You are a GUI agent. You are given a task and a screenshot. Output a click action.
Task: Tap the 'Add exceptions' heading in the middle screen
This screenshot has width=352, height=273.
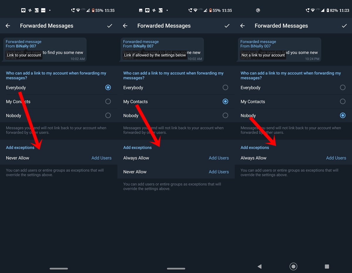click(x=138, y=147)
